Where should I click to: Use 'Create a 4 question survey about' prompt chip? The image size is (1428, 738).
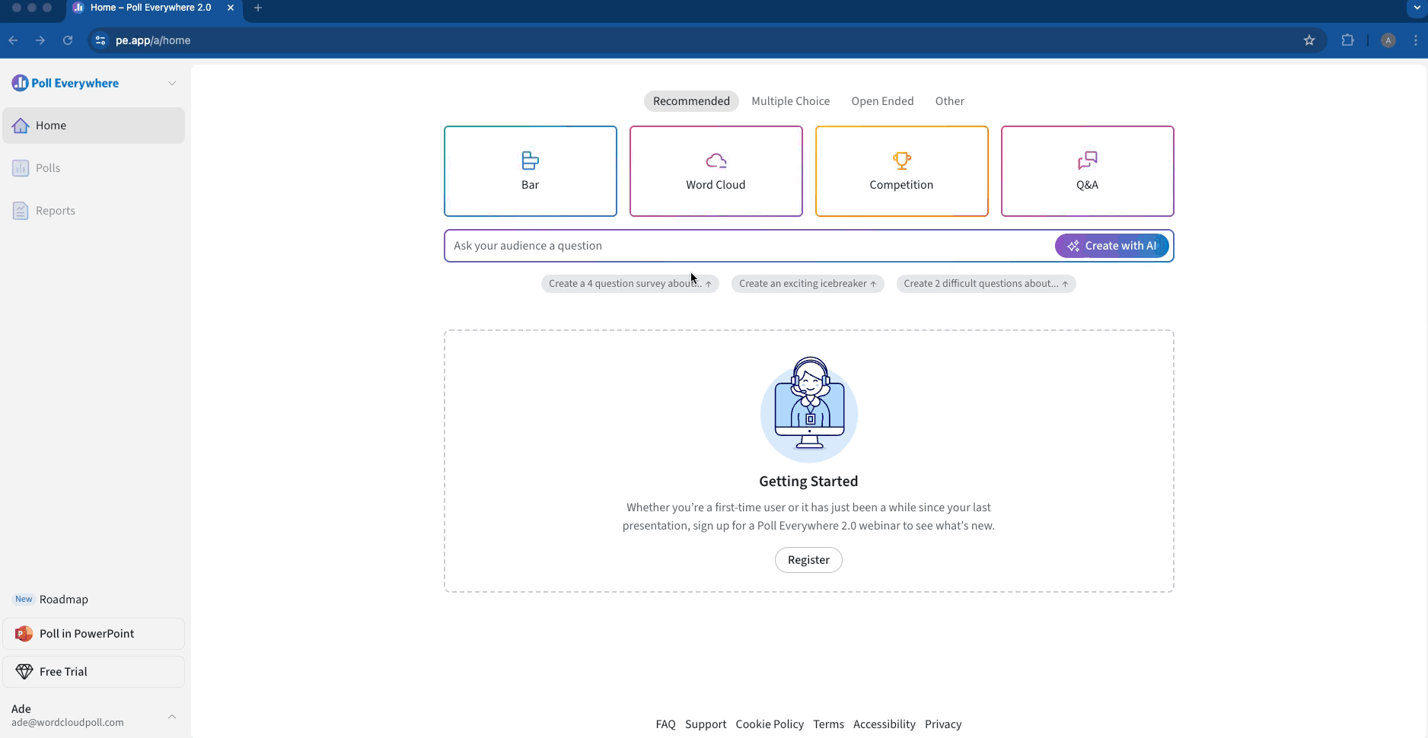(630, 284)
